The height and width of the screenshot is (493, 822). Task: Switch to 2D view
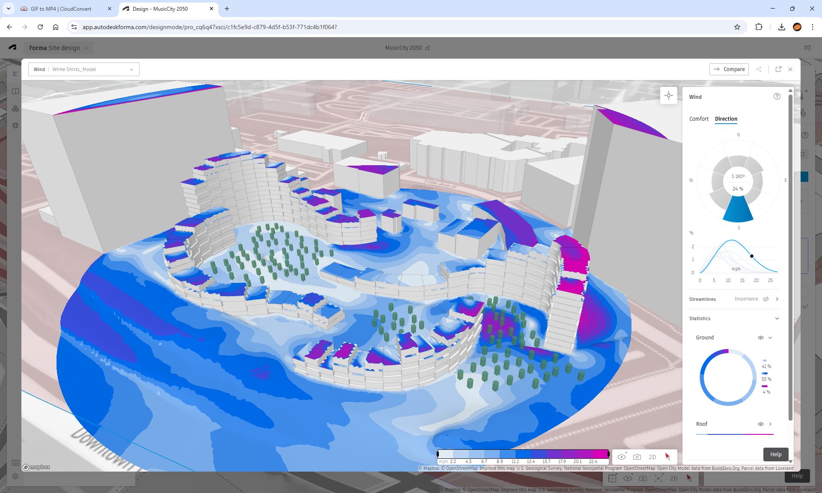652,457
